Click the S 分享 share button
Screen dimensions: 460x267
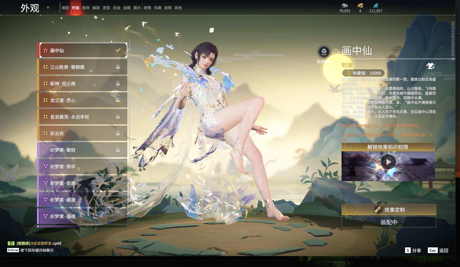click(413, 250)
